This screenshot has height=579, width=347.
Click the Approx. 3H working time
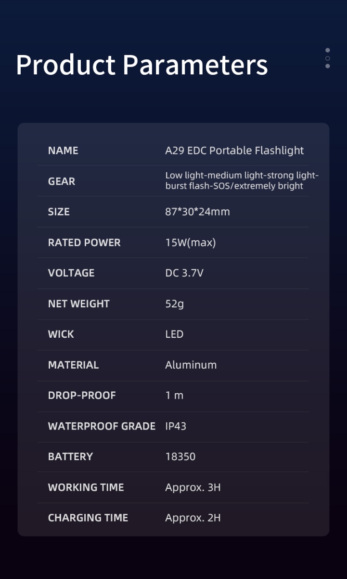click(x=193, y=487)
